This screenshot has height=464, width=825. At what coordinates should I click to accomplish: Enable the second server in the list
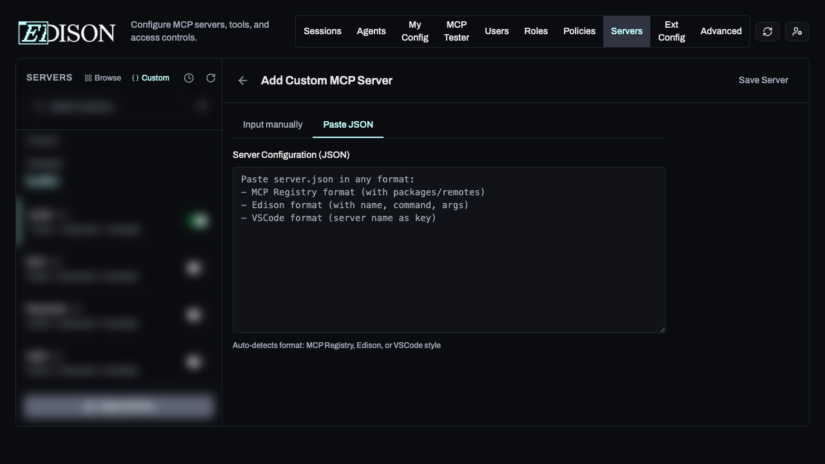tap(194, 268)
